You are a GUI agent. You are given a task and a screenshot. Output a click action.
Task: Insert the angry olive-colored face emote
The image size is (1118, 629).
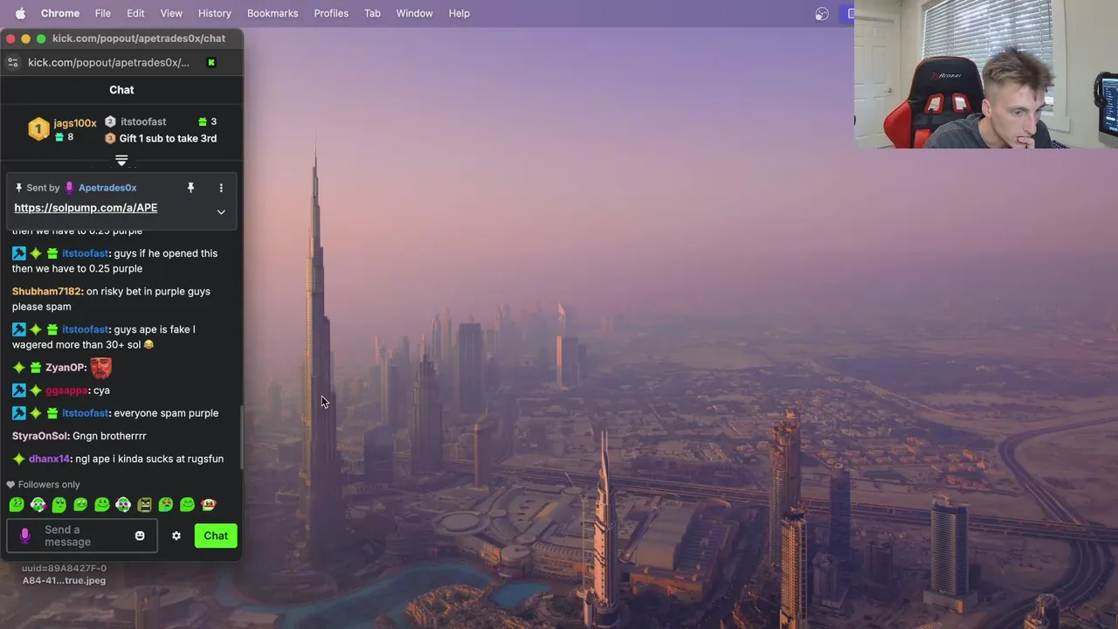click(144, 504)
